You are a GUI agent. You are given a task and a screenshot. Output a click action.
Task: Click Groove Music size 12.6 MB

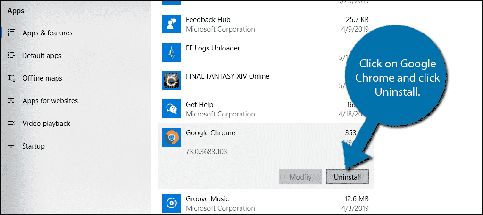[357, 198]
